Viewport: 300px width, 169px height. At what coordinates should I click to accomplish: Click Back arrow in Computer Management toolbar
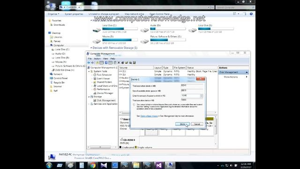click(x=89, y=62)
